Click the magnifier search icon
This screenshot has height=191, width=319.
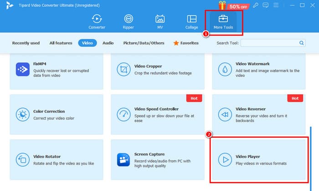[x=301, y=43]
